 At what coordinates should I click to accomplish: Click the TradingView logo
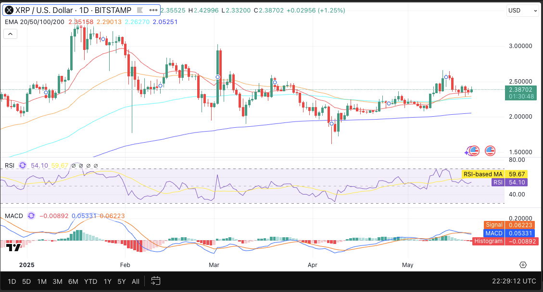point(13,247)
